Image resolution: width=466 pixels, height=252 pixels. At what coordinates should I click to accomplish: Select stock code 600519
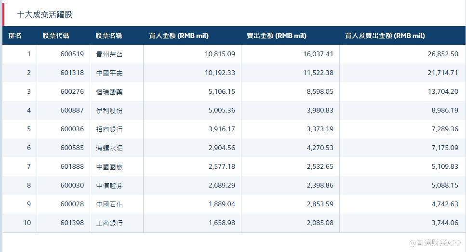tap(72, 54)
